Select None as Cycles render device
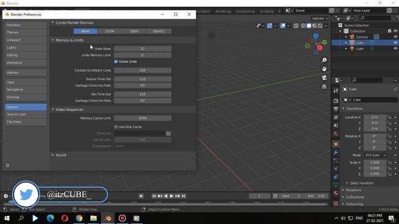The height and width of the screenshot is (224, 399). coord(85,31)
